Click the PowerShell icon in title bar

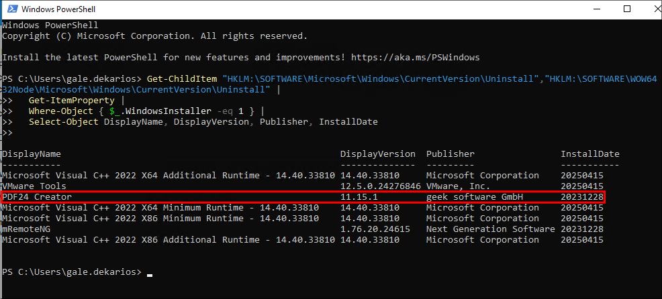click(12, 9)
